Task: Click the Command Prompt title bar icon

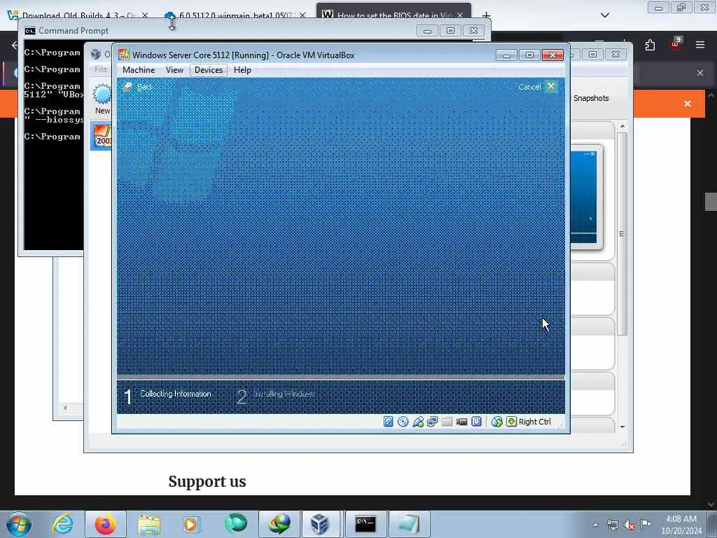Action: (30, 31)
